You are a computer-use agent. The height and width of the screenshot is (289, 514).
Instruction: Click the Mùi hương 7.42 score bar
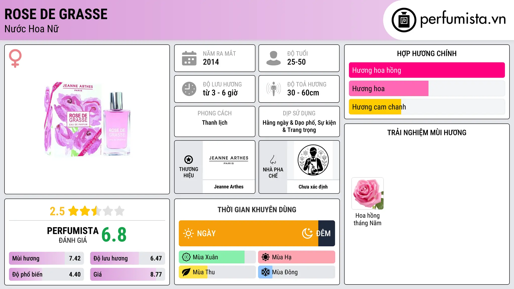46,258
